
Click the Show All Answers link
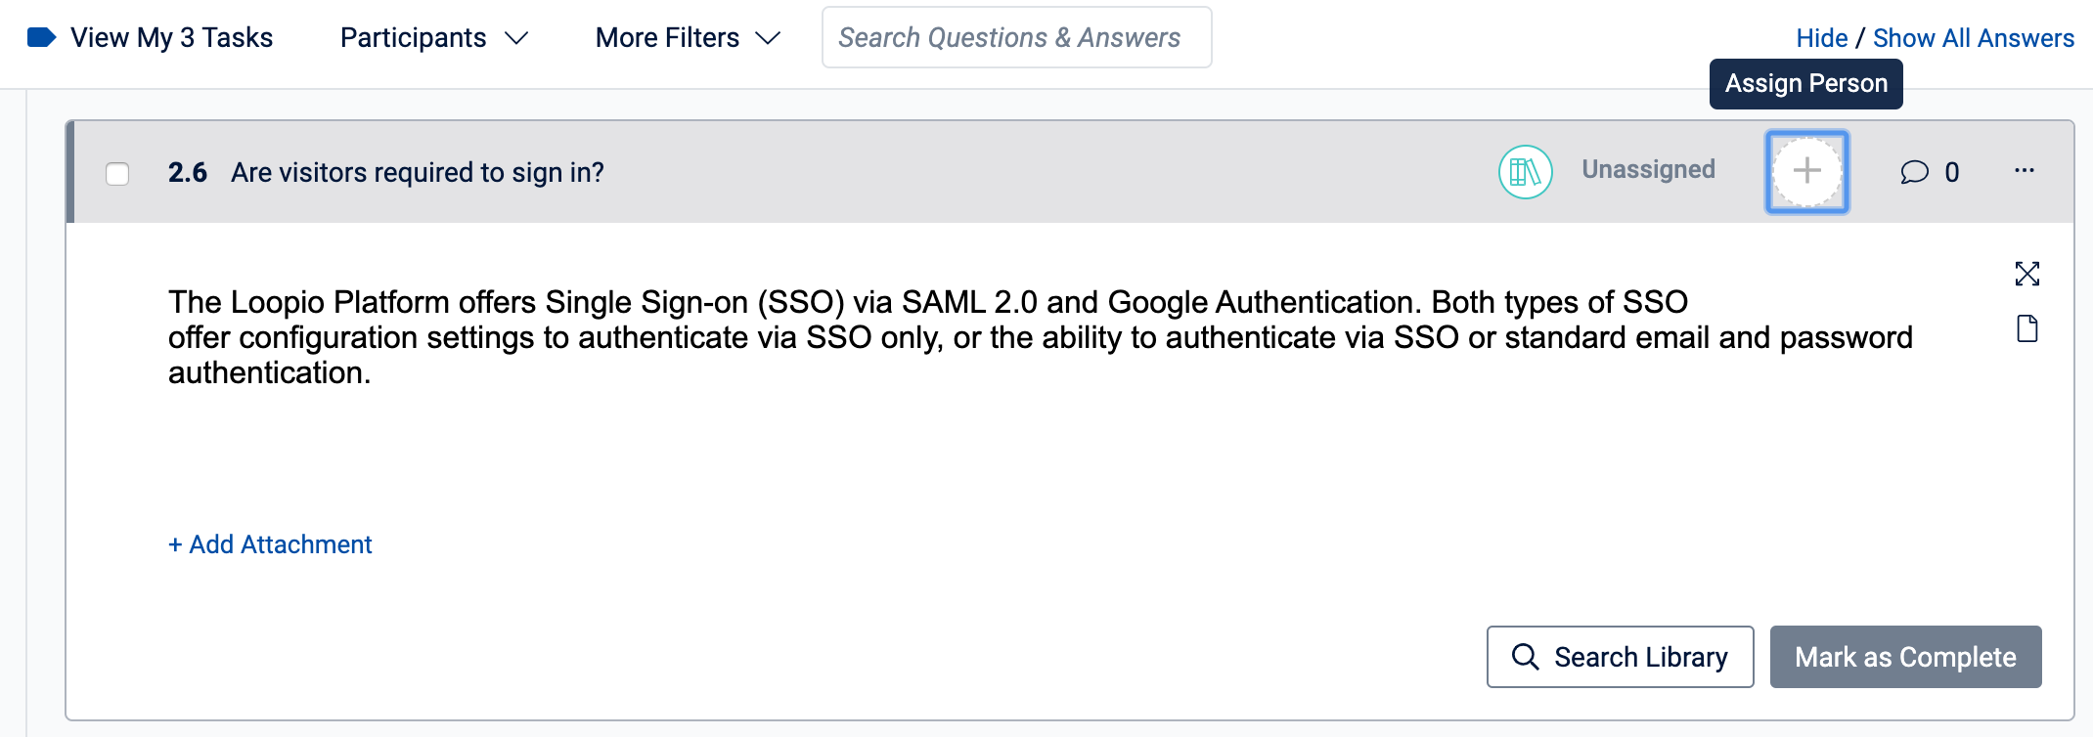[x=1973, y=38]
